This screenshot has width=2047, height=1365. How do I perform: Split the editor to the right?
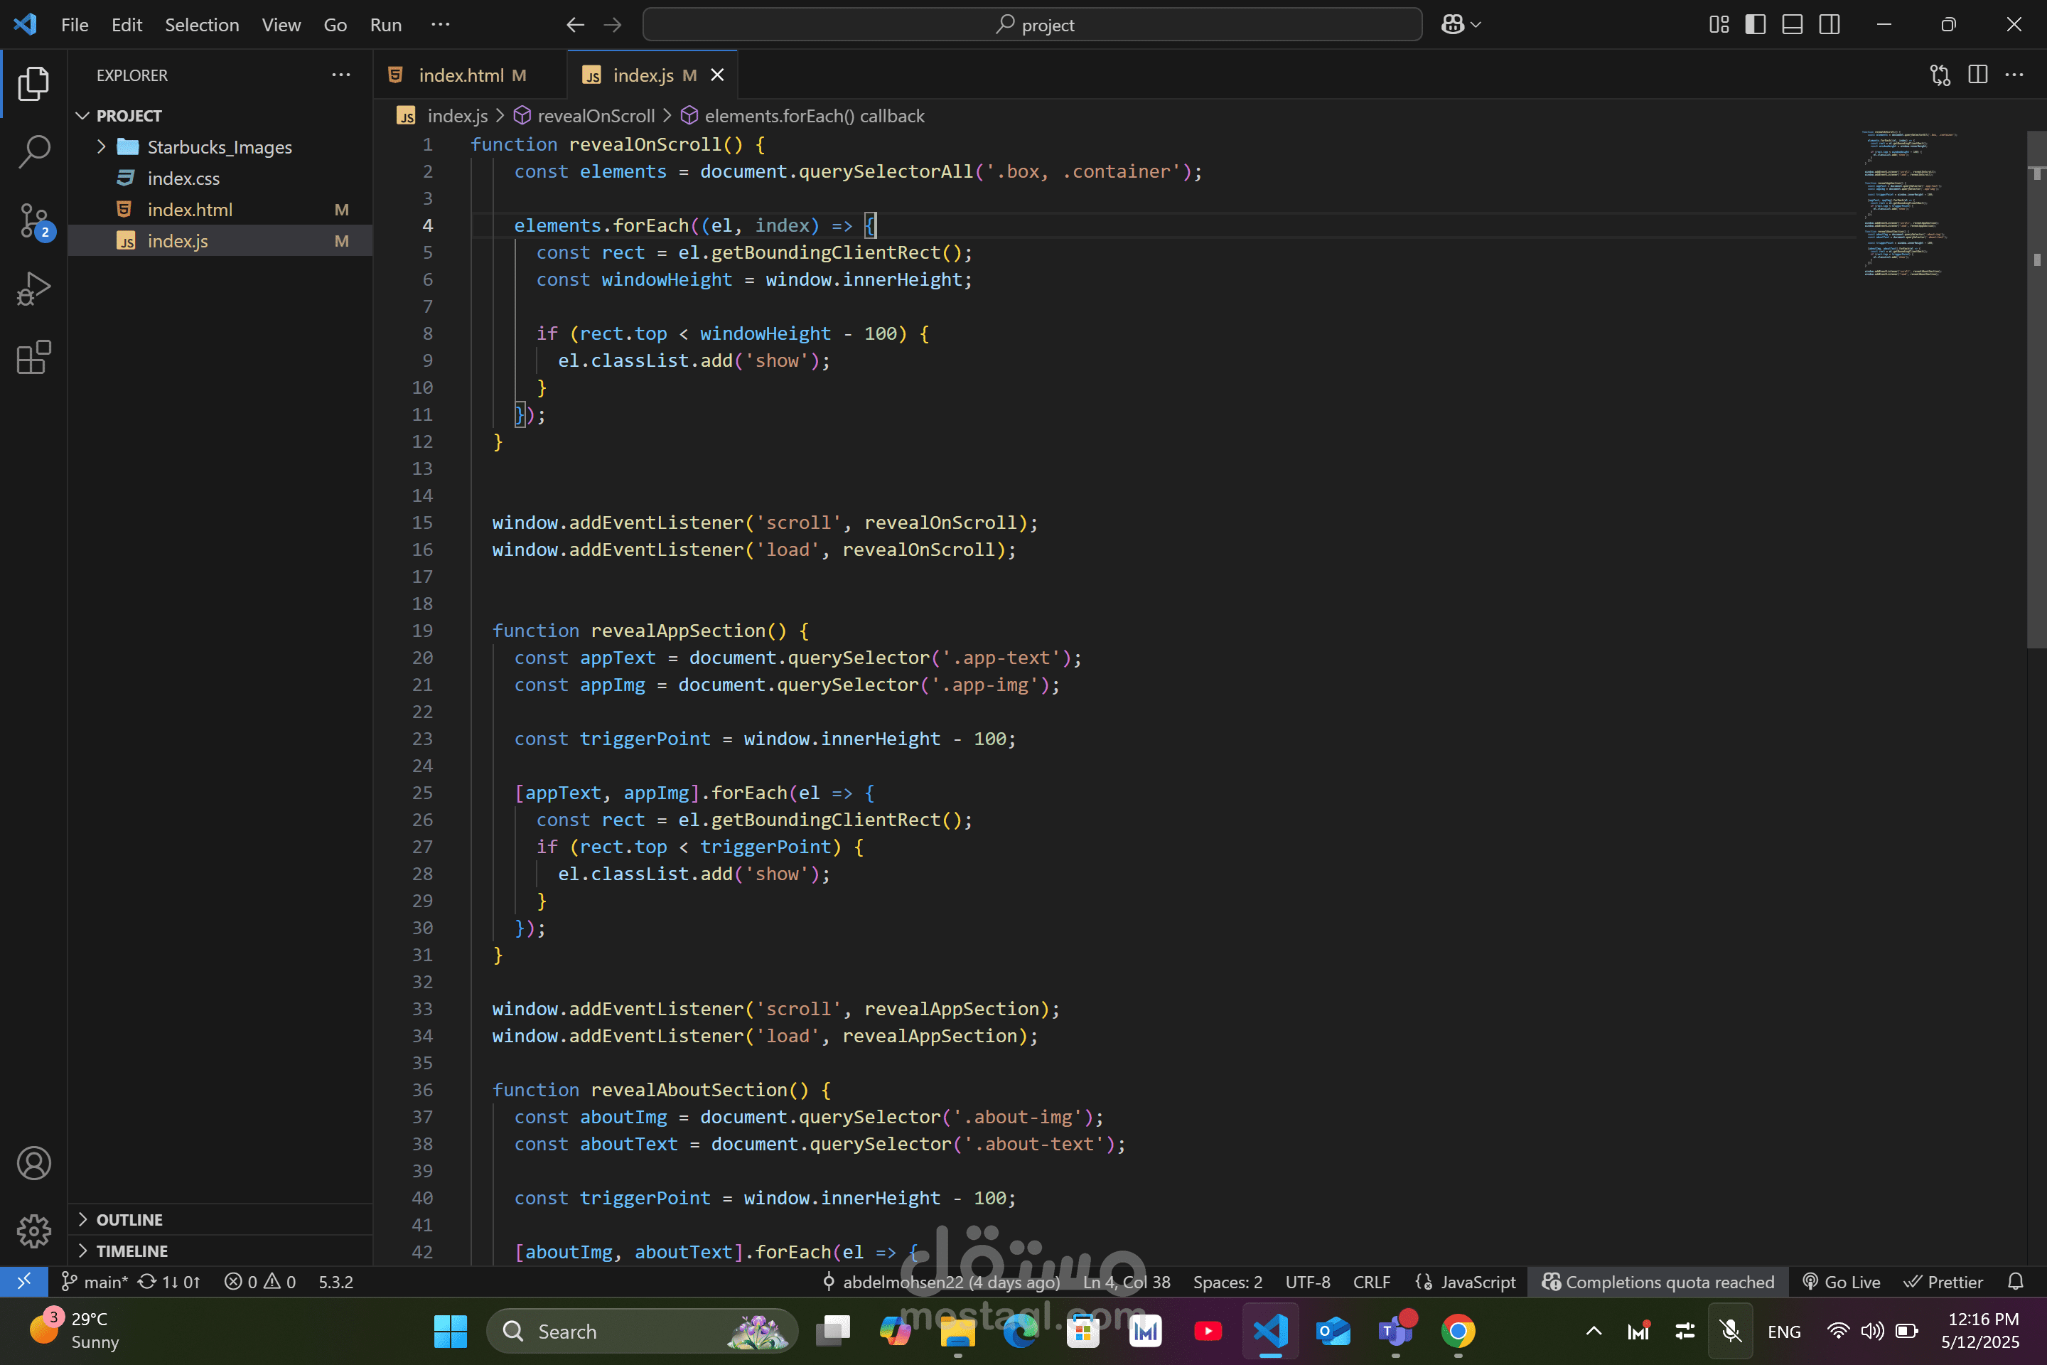(x=1977, y=75)
